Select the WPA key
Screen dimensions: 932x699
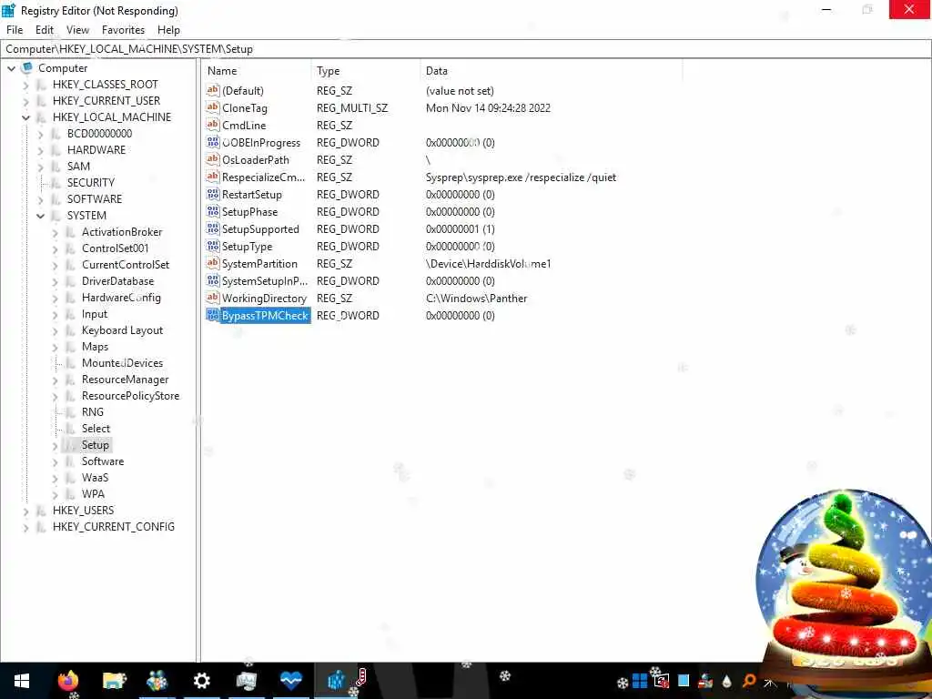[x=94, y=494]
